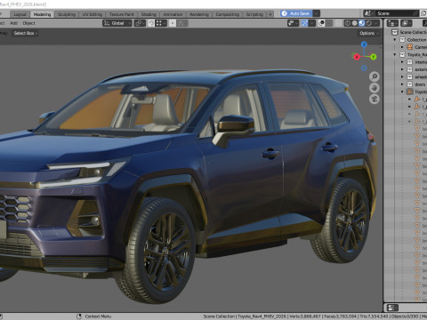Screen dimensions: 427x320
Task: Click the zoom view magnifier button
Action: (x=375, y=76)
